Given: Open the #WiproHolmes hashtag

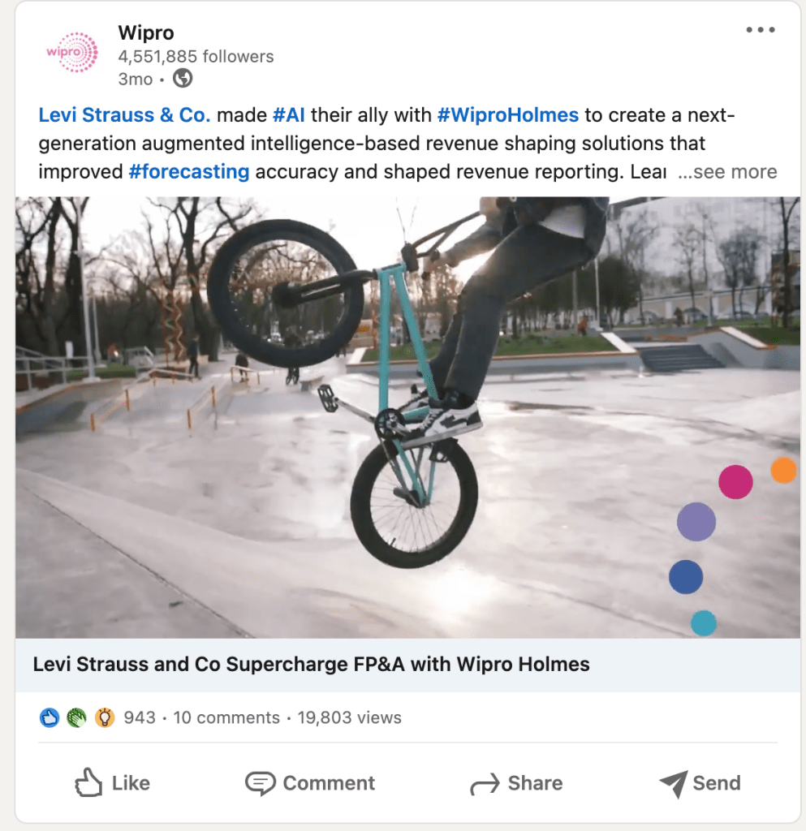Looking at the screenshot, I should tap(507, 115).
